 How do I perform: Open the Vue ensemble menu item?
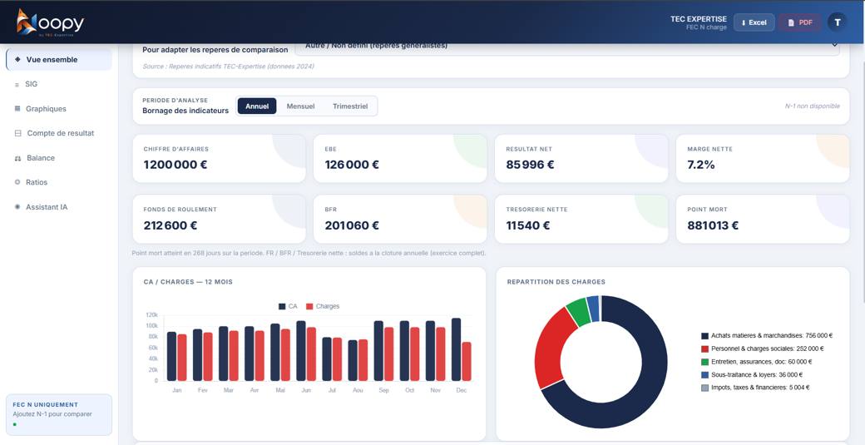(59, 60)
